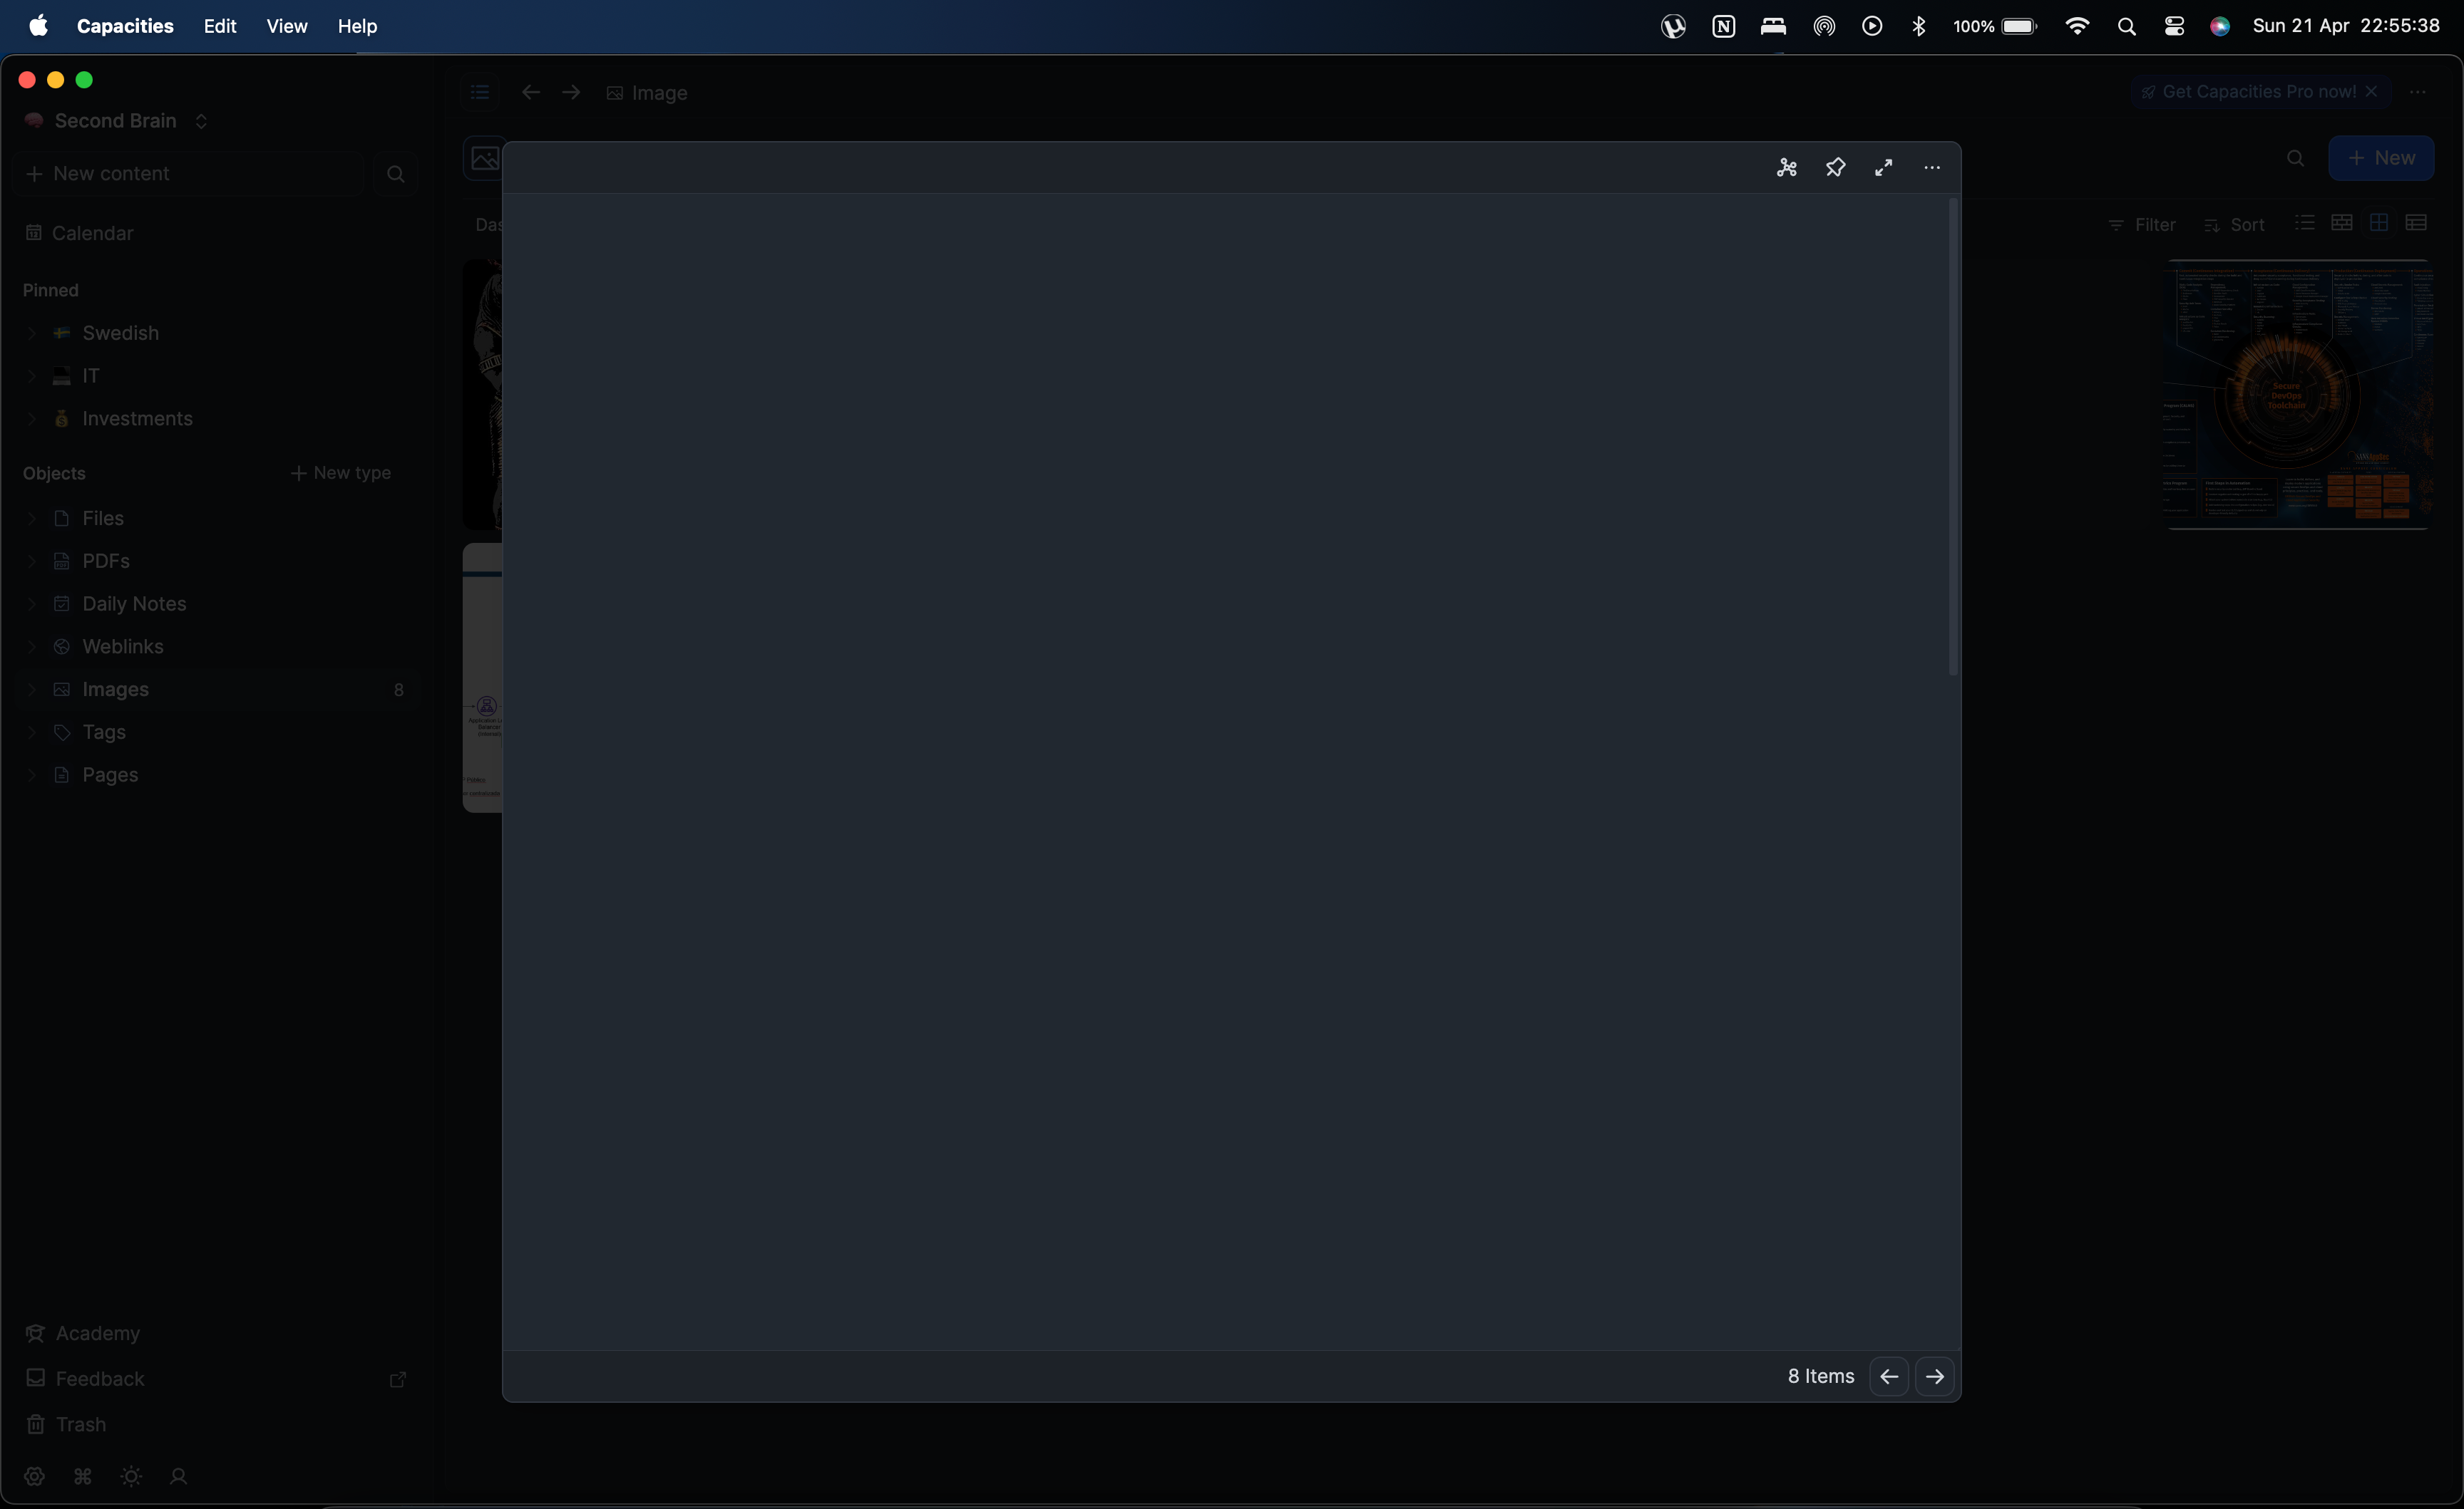2464x1509 pixels.
Task: Open the View menu in menu bar
Action: tap(286, 26)
